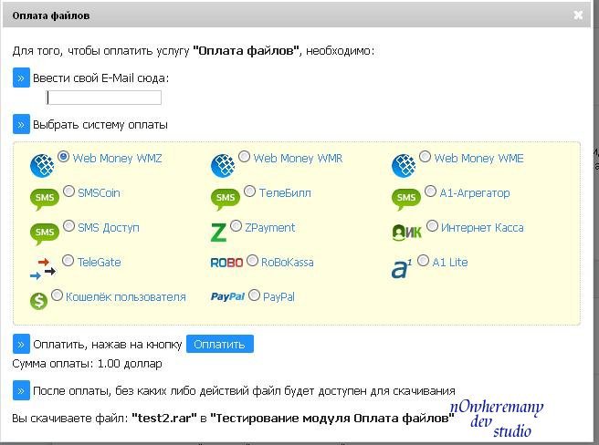Pick the SMS Доступ radio button
Screen dimensions: 599x445
tap(68, 226)
